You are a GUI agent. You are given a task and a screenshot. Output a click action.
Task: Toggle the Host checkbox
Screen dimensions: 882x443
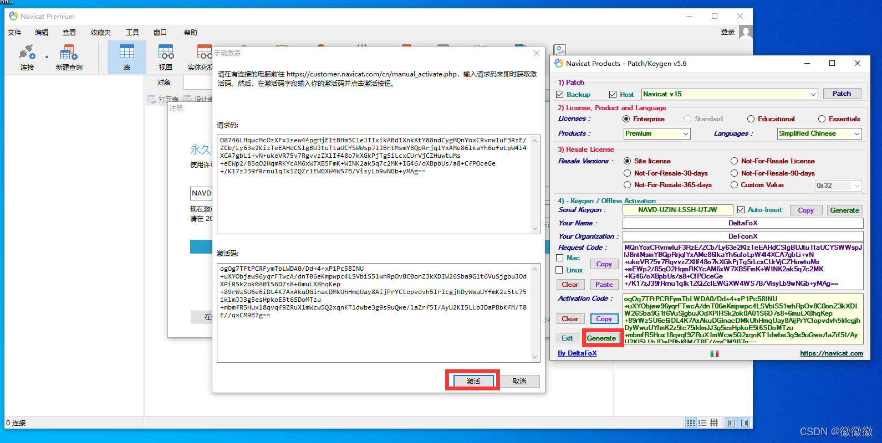613,95
